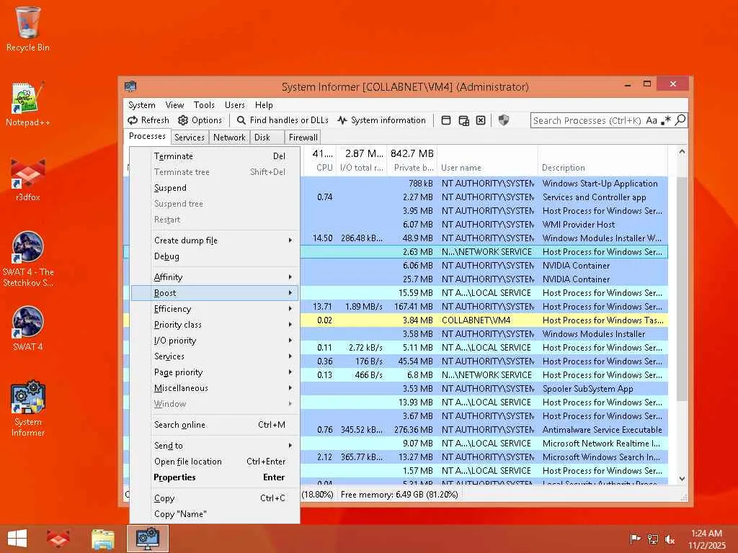738x553 pixels.
Task: Select the Antimalware Service Executable row
Action: (484, 430)
